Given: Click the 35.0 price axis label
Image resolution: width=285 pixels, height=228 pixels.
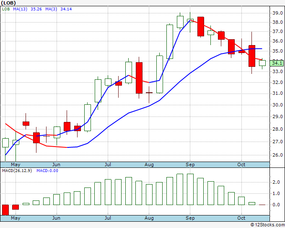Looking at the screenshot, I should (277, 51).
